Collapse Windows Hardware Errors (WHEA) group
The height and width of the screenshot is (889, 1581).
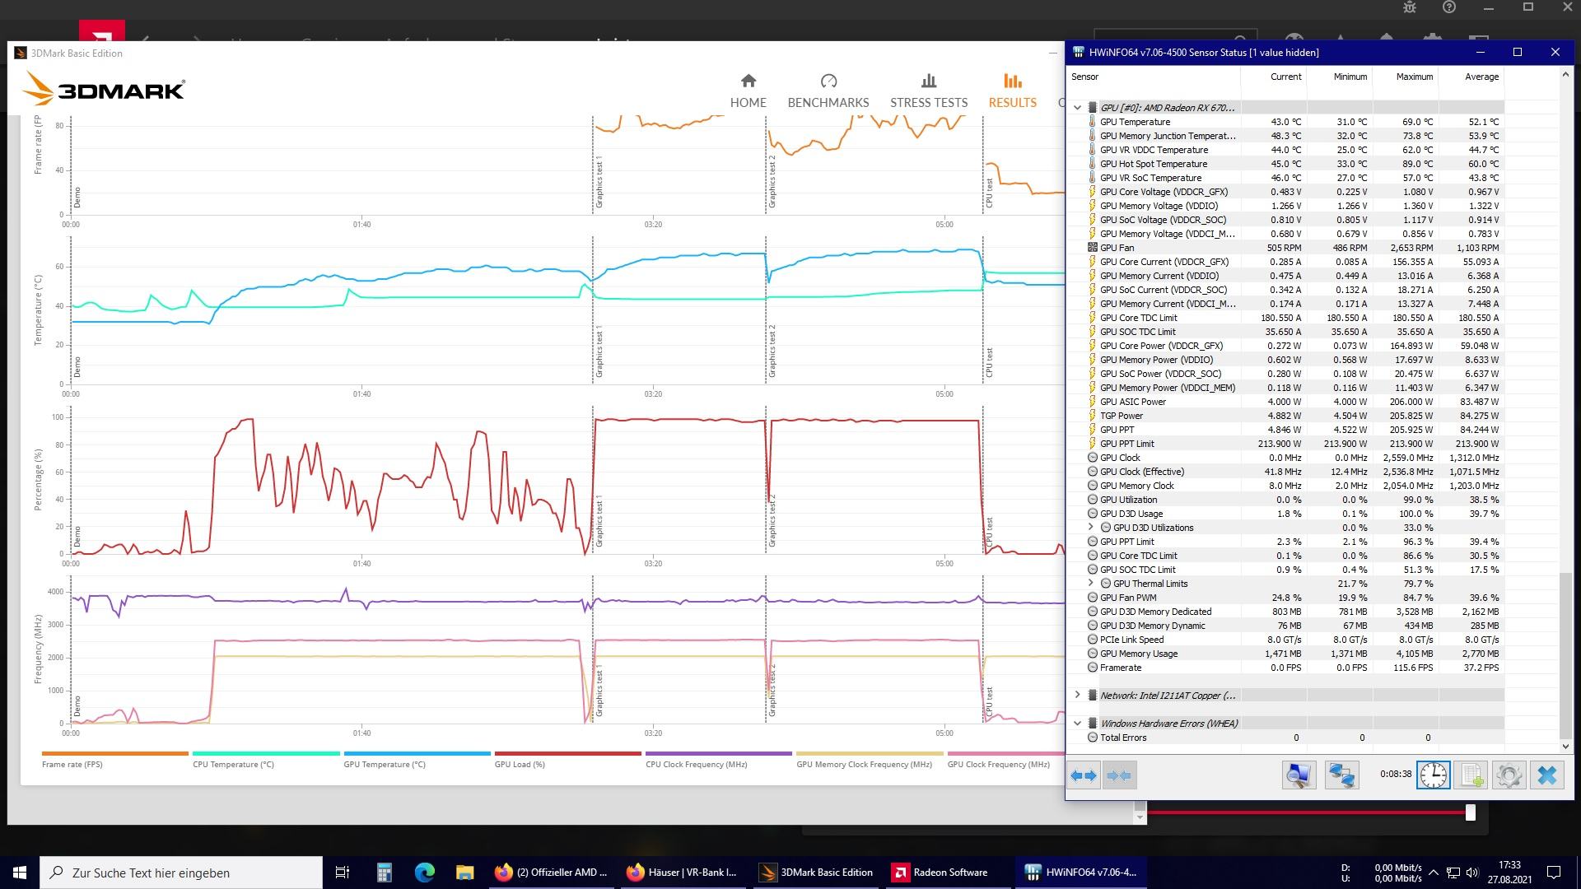pos(1077,724)
